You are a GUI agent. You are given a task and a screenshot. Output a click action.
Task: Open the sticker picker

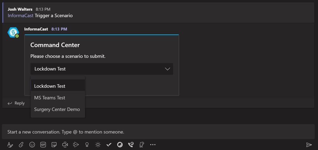54,145
